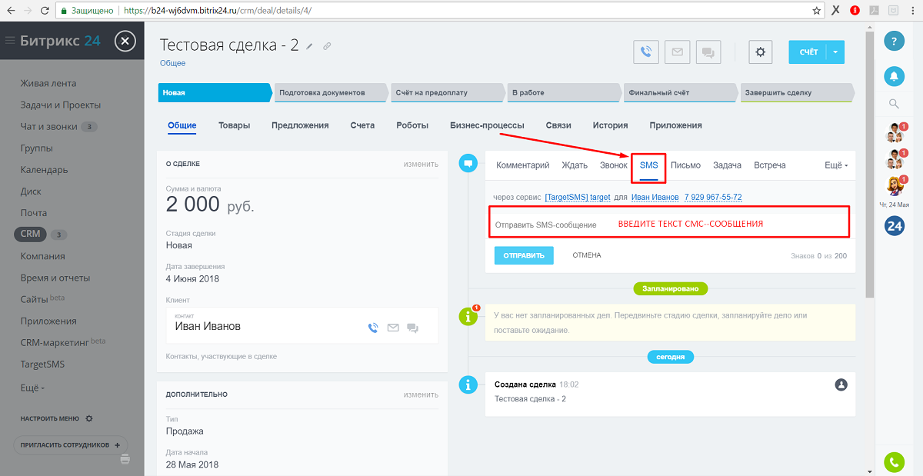923x476 pixels.
Task: Select the В работе stage
Action: pos(564,92)
